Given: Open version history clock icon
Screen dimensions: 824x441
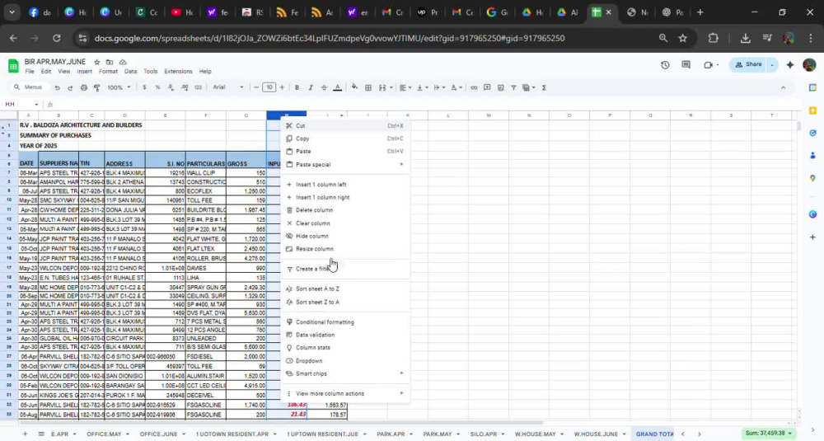Looking at the screenshot, I should click(x=665, y=64).
